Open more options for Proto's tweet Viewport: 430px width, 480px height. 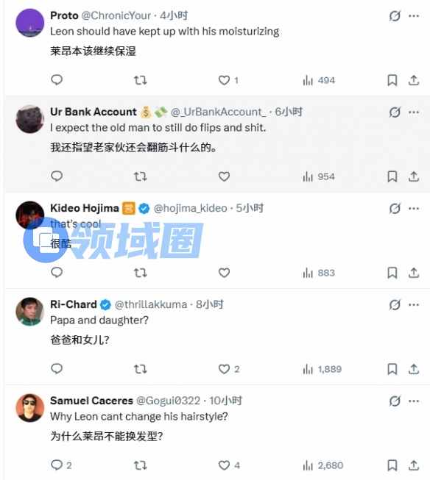[x=414, y=15]
